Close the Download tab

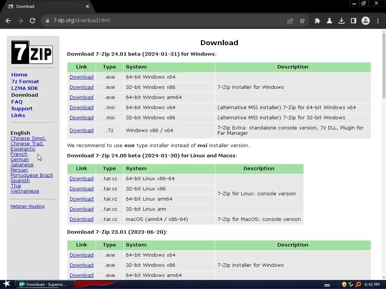(87, 6)
